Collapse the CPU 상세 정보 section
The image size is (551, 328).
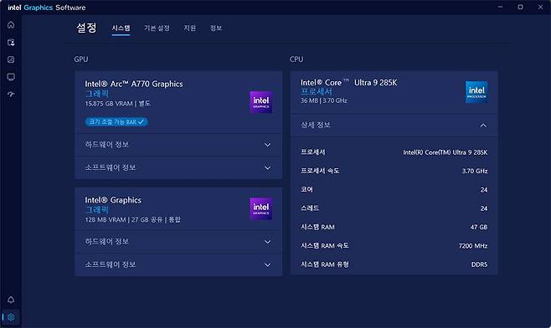pos(394,125)
